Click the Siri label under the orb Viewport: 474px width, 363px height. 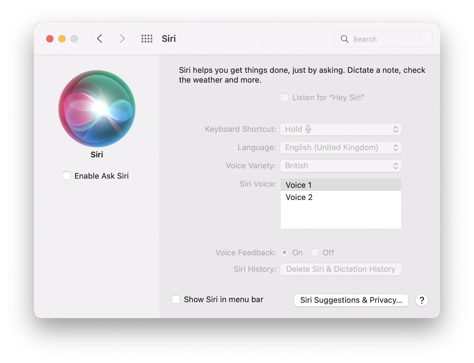[x=97, y=155]
